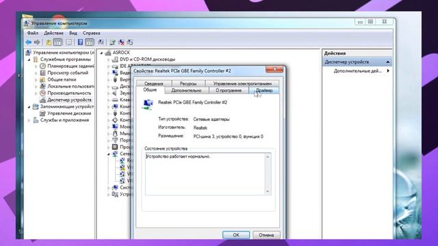This screenshot has width=438, height=246.
Task: Collapse the Диспетчер устройств actions section
Action: [388, 62]
